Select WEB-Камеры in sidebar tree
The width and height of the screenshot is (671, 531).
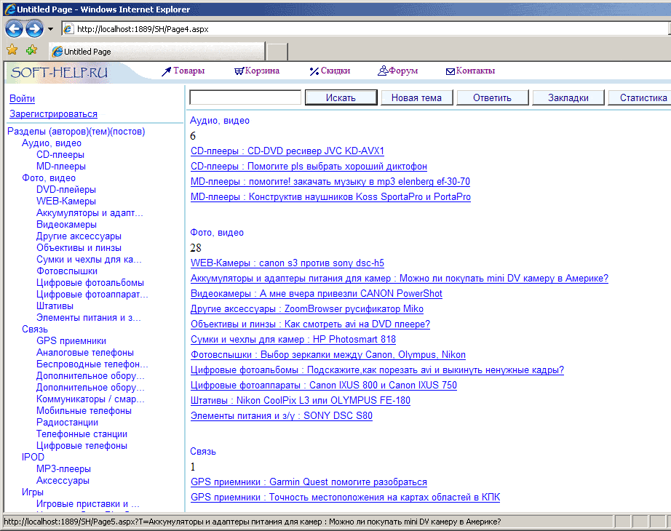66,201
